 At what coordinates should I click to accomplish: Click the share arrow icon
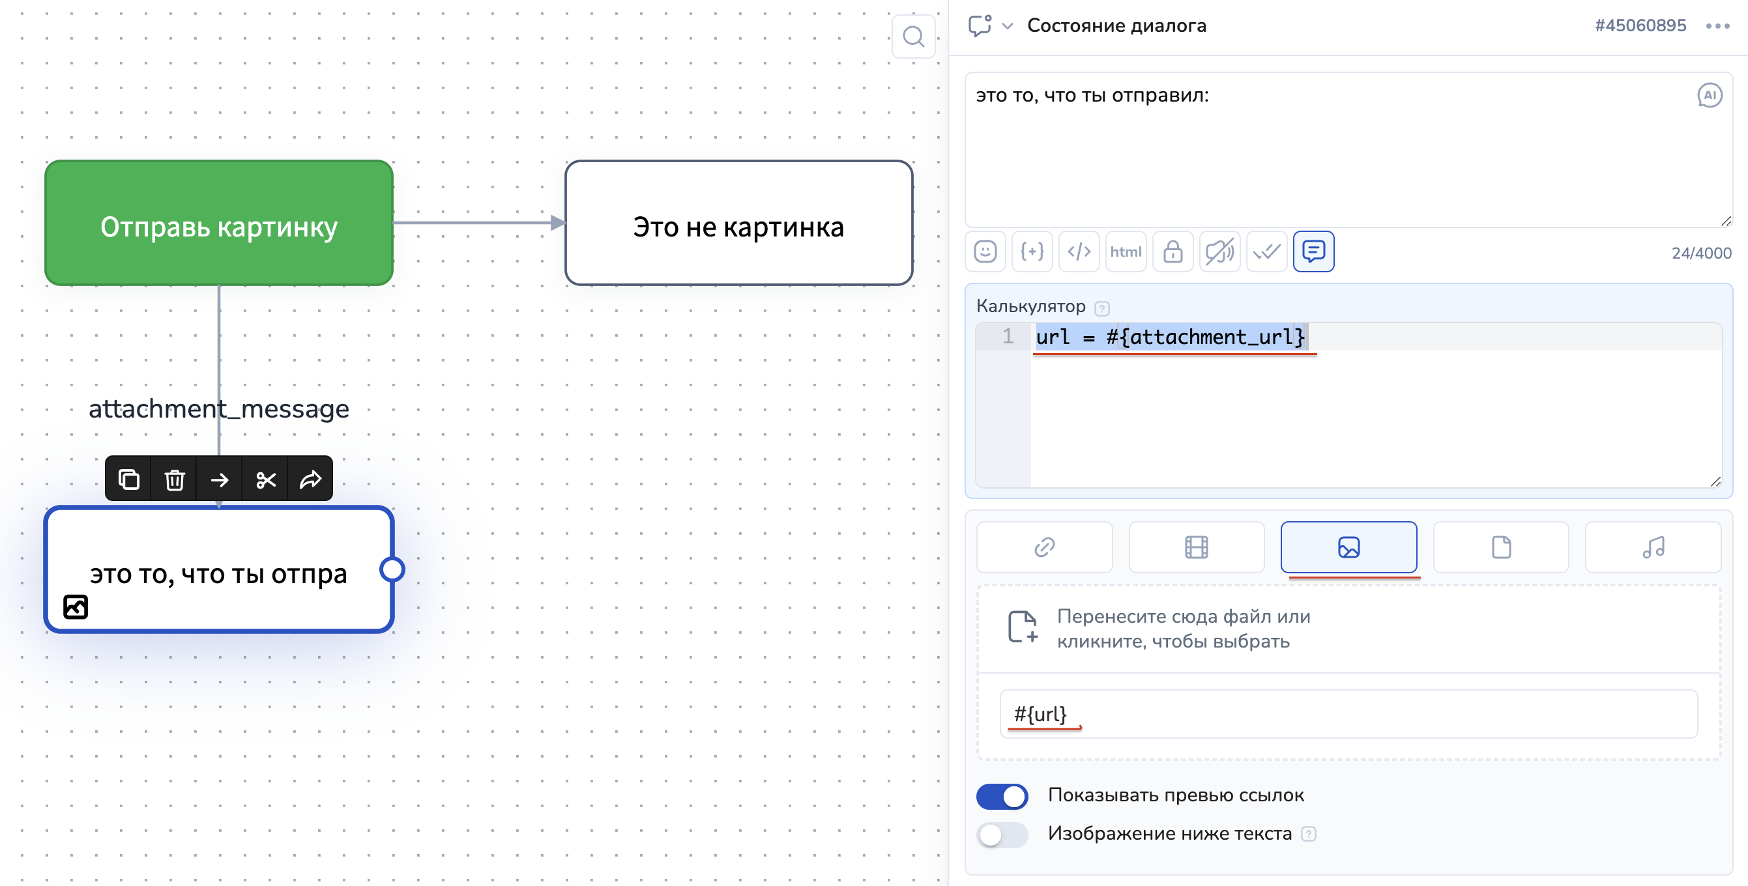(311, 479)
